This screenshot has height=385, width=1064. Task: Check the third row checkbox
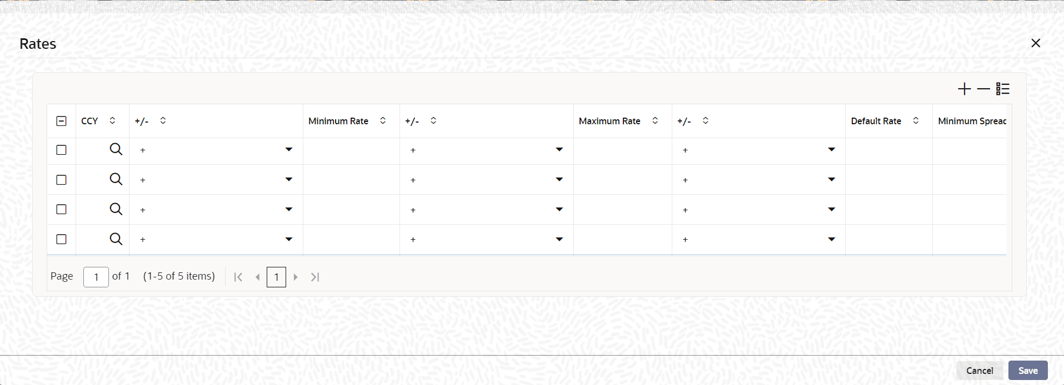(62, 209)
